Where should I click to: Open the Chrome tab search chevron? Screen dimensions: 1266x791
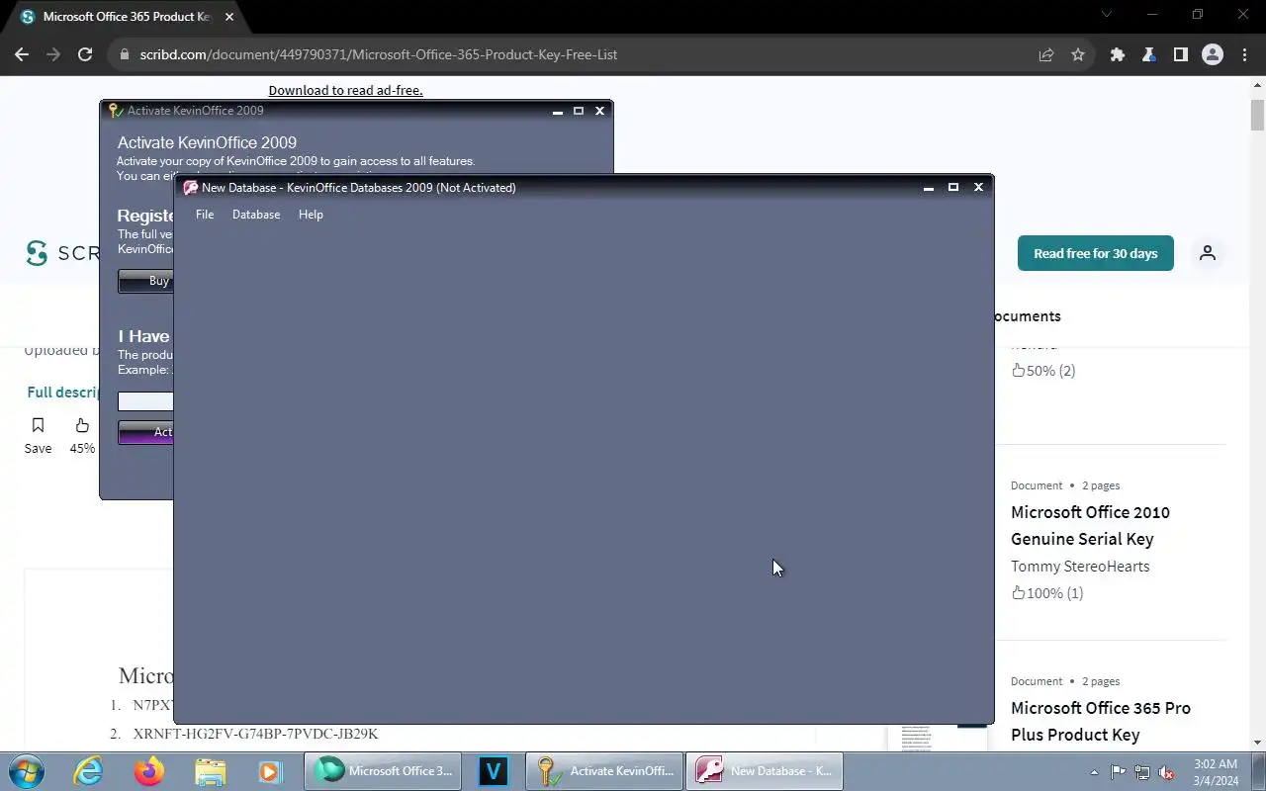(1107, 15)
